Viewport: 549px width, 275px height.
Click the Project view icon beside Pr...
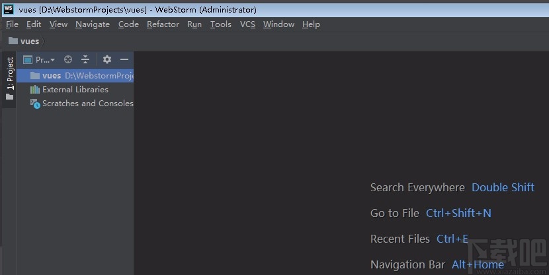[28, 60]
